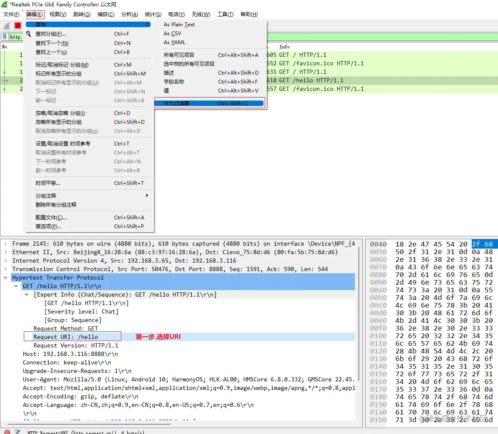Open the 帮助(H) menu

[x=249, y=14]
